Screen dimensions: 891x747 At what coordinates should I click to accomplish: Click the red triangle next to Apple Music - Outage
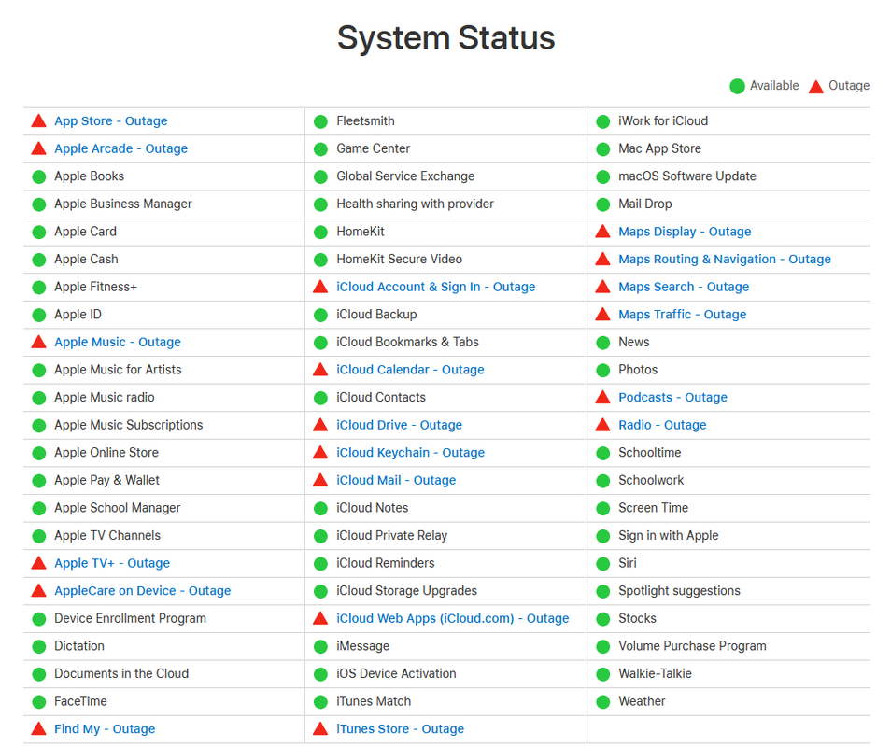point(38,342)
